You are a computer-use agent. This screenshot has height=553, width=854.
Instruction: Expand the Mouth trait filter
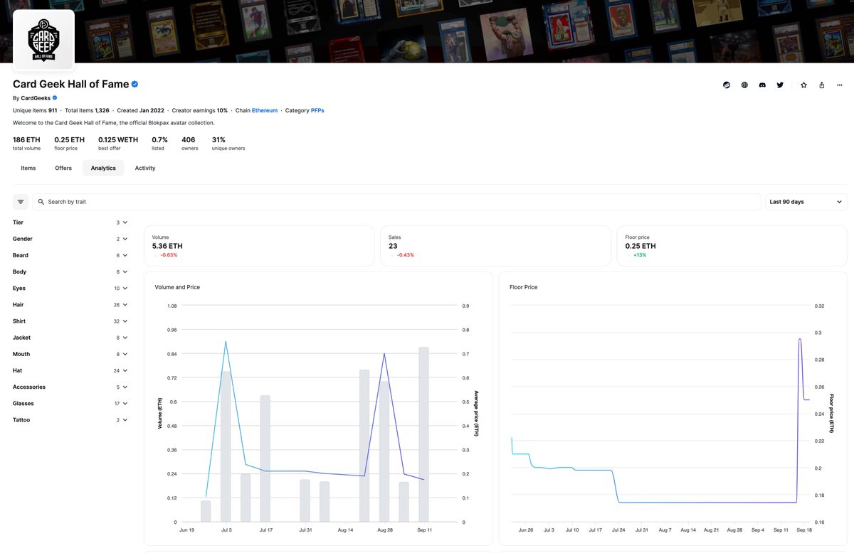coord(70,354)
